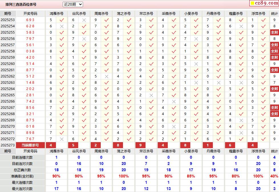Click the checkmark for 浮萍杀号 in period 2025253
This screenshot has width=279, height=192.
(264, 20)
